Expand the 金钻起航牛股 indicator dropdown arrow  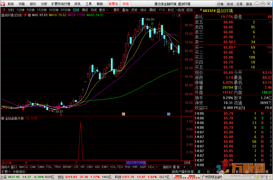pos(3,118)
